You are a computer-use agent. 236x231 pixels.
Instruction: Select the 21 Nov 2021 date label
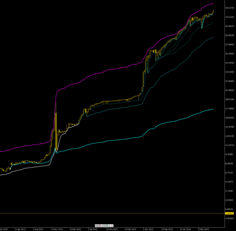[57, 229]
